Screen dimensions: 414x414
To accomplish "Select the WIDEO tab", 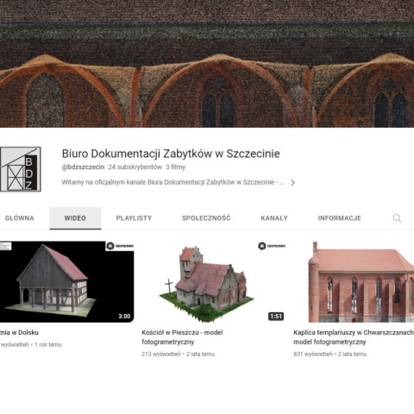I will pos(75,218).
